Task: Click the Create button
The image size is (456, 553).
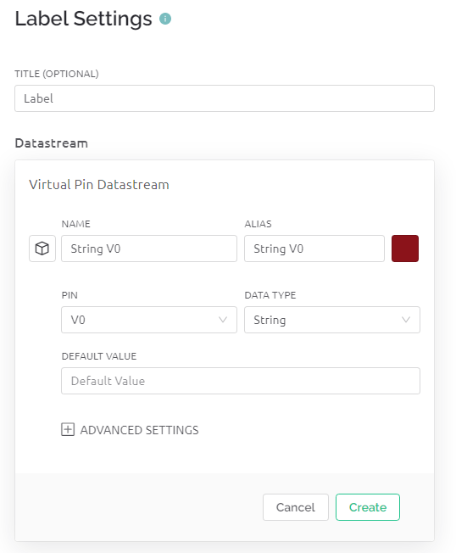Action: click(368, 507)
